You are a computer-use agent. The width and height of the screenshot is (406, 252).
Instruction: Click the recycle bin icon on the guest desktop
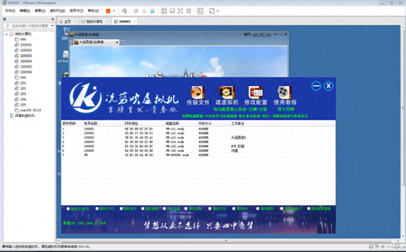click(x=66, y=32)
